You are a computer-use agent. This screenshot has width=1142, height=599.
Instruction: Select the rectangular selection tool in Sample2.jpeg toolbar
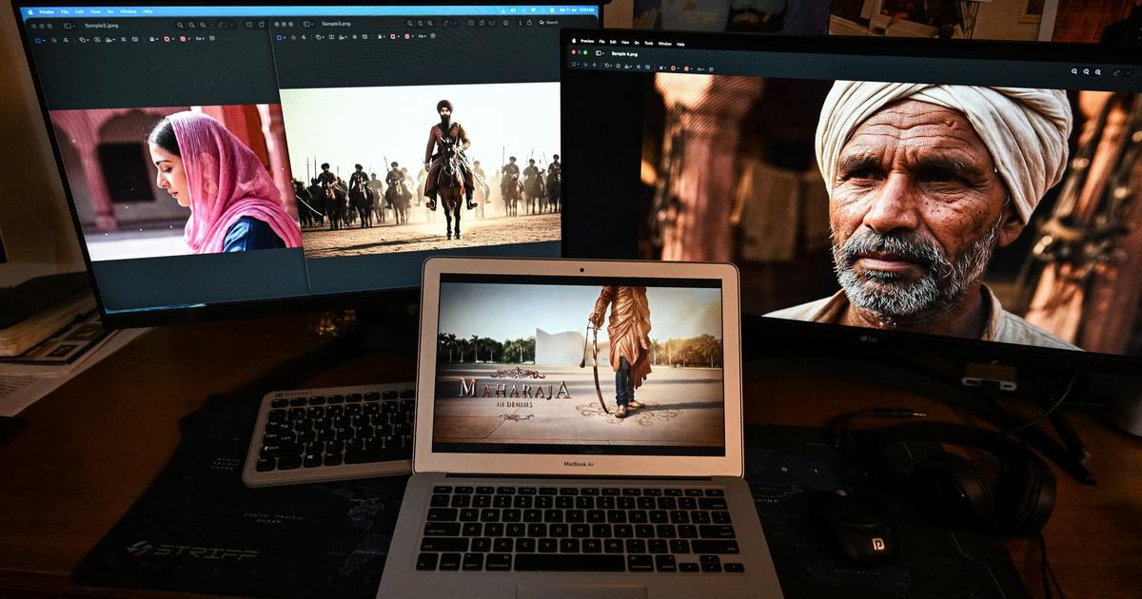pos(38,40)
